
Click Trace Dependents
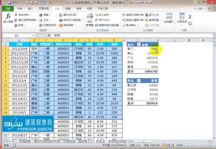tap(133, 20)
